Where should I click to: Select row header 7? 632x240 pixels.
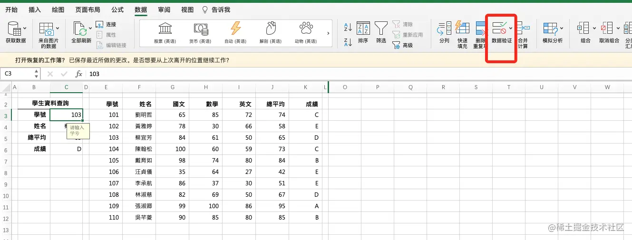coord(6,162)
